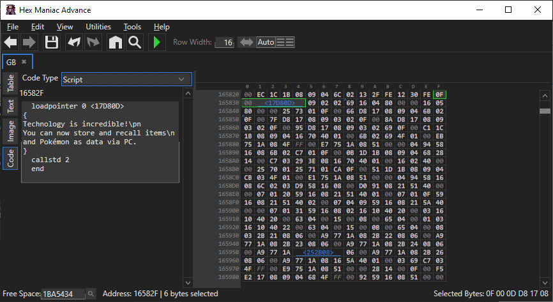This screenshot has width=553, height=302.
Task: Click the Forward navigation arrow
Action: [29, 43]
